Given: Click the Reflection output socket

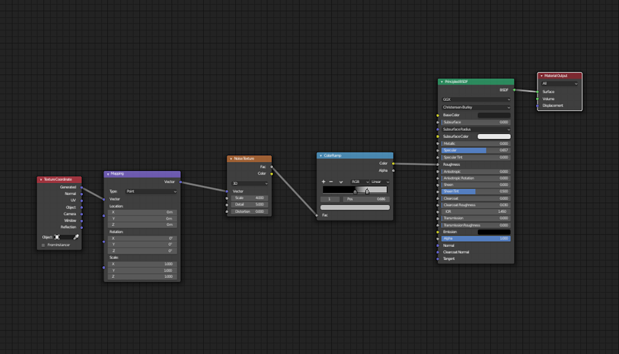Looking at the screenshot, I should tap(82, 227).
